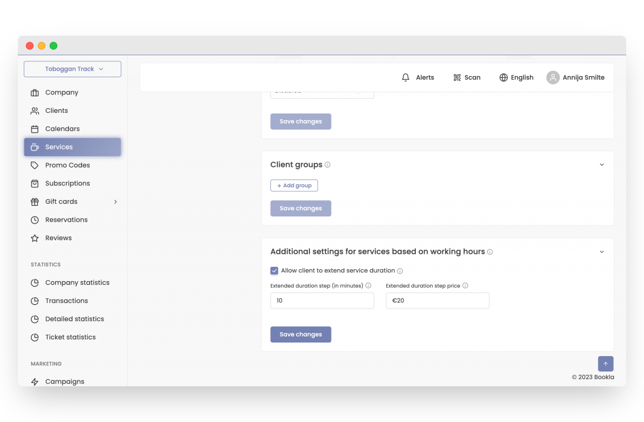Open the Calendars section
Viewport: 644px width, 422px height.
point(62,128)
